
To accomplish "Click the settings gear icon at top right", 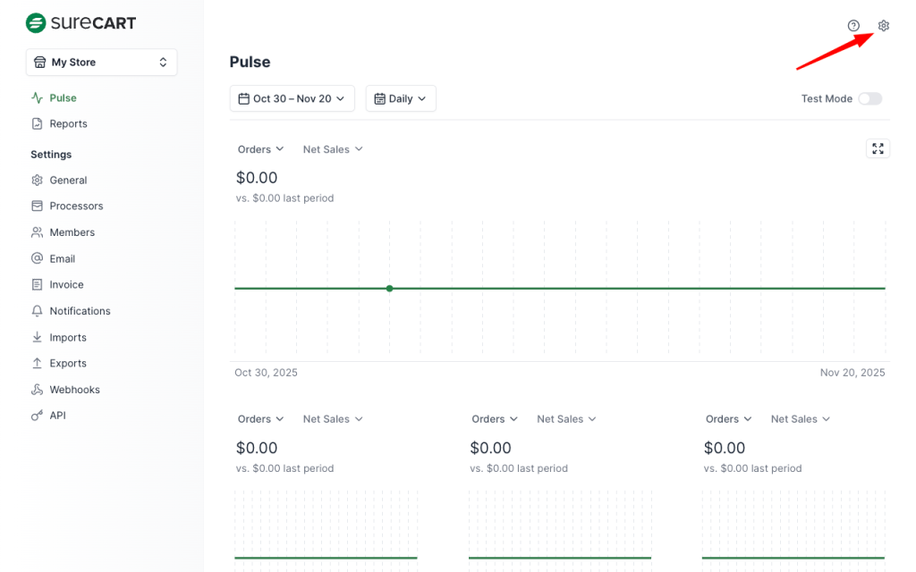I will pyautogui.click(x=884, y=26).
